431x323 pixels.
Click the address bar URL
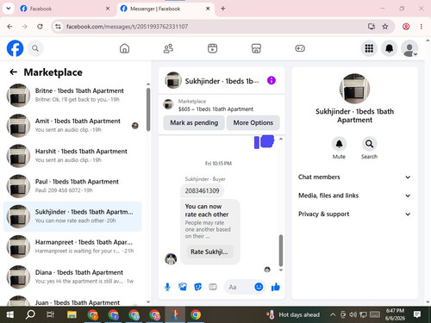[127, 27]
